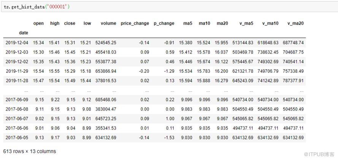Screen dimensions: 338x160
Task: Click p_change value 1.00
Action: pyautogui.click(x=170, y=119)
